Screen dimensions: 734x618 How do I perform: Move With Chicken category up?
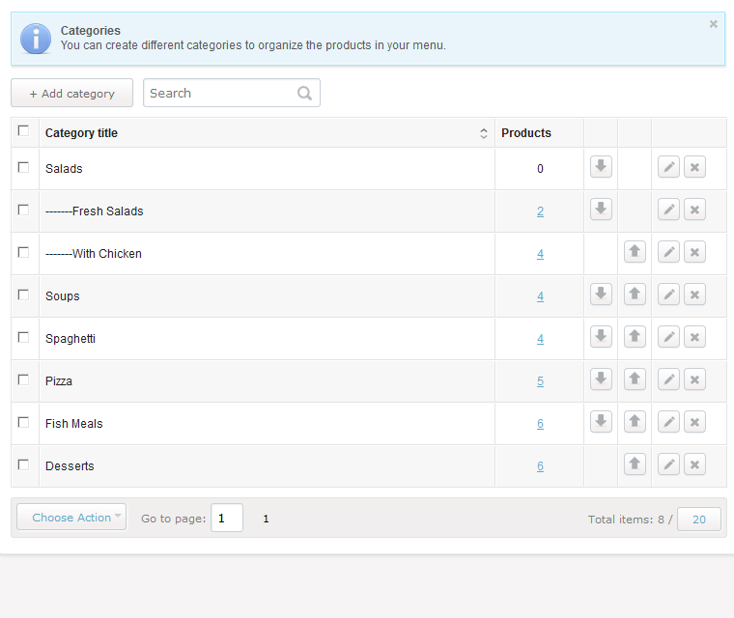[635, 252]
